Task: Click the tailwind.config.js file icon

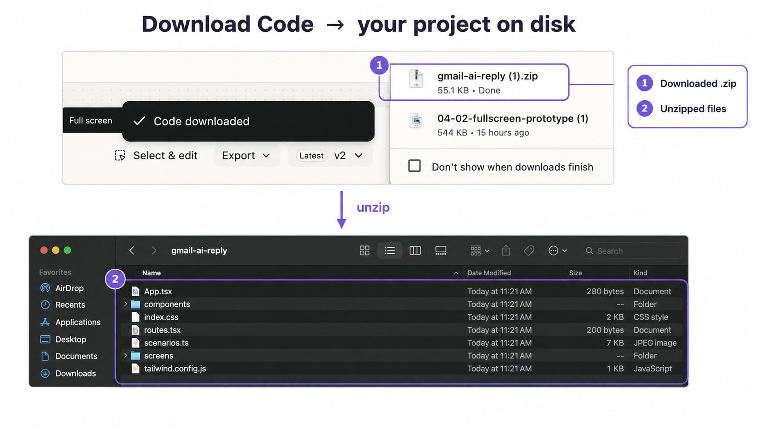Action: 135,368
